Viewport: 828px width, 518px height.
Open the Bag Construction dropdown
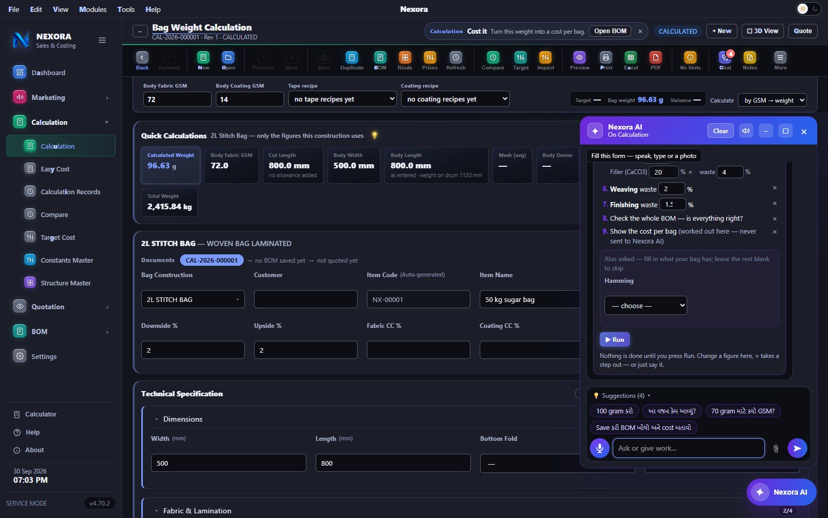click(193, 299)
